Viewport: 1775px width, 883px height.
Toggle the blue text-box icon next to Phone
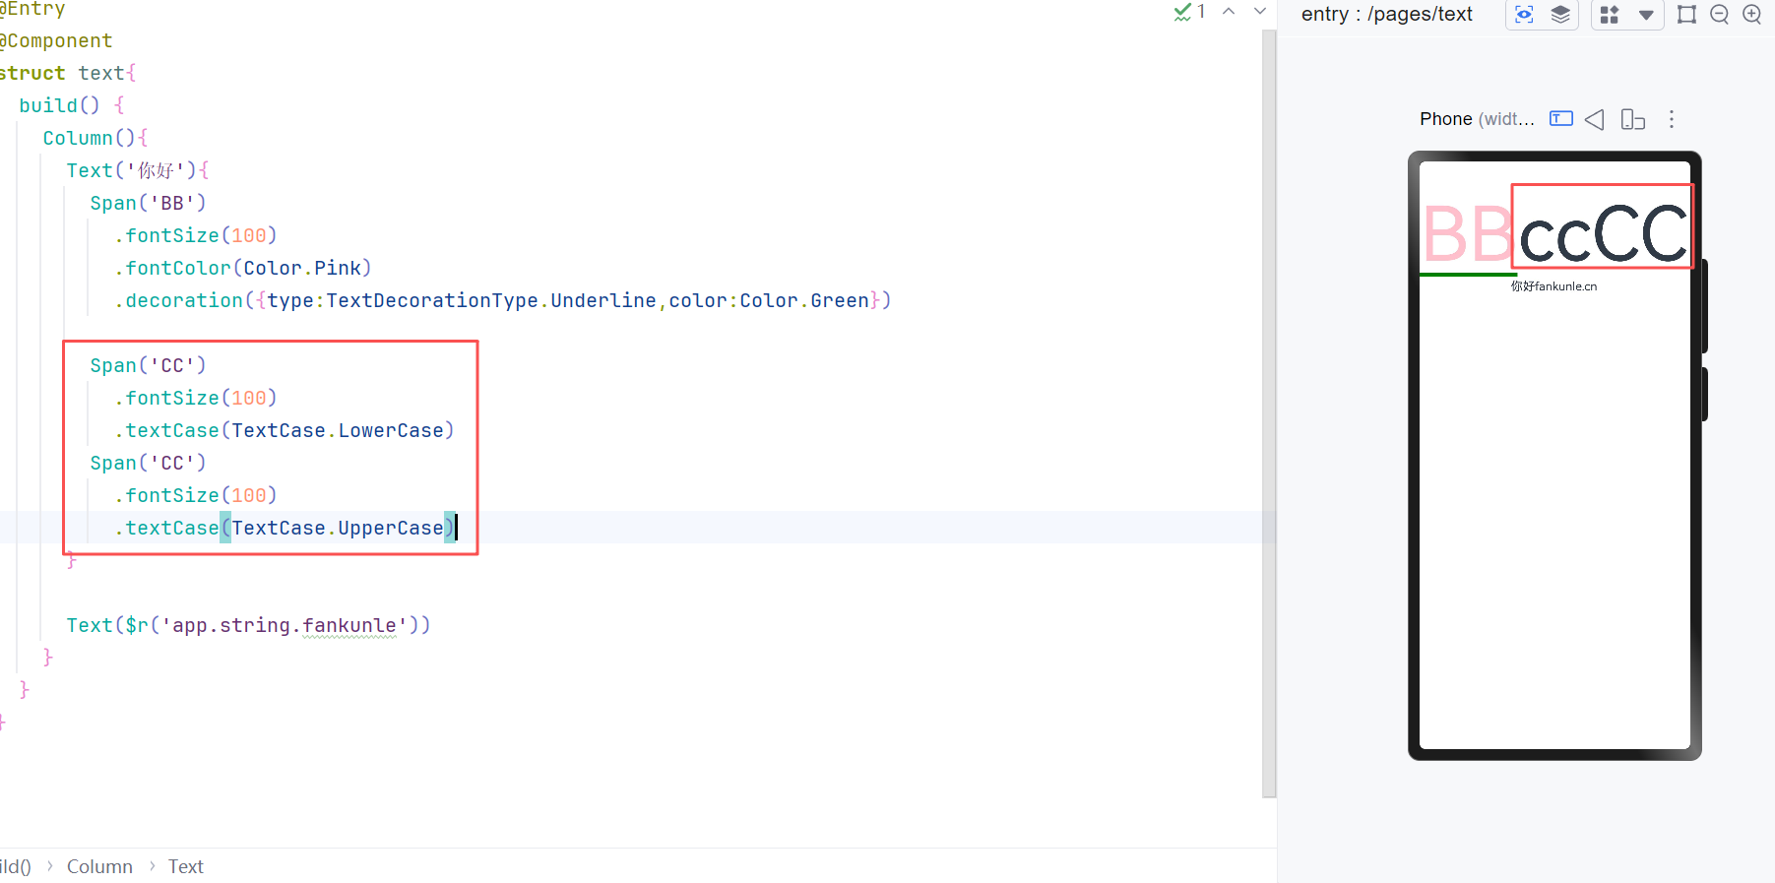point(1561,119)
